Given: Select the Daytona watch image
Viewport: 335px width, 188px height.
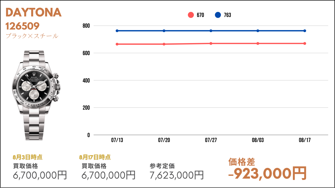Looking at the screenshot, I should pyautogui.click(x=36, y=95).
